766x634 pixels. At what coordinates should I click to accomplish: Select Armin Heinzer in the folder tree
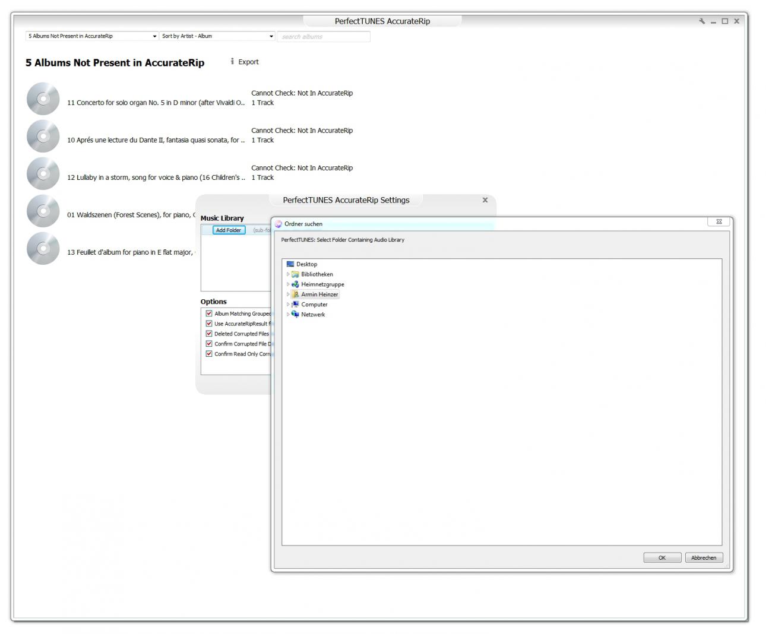(x=319, y=294)
